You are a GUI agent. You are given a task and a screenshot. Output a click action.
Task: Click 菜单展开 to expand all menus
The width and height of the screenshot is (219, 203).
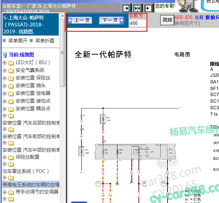pos(18,41)
